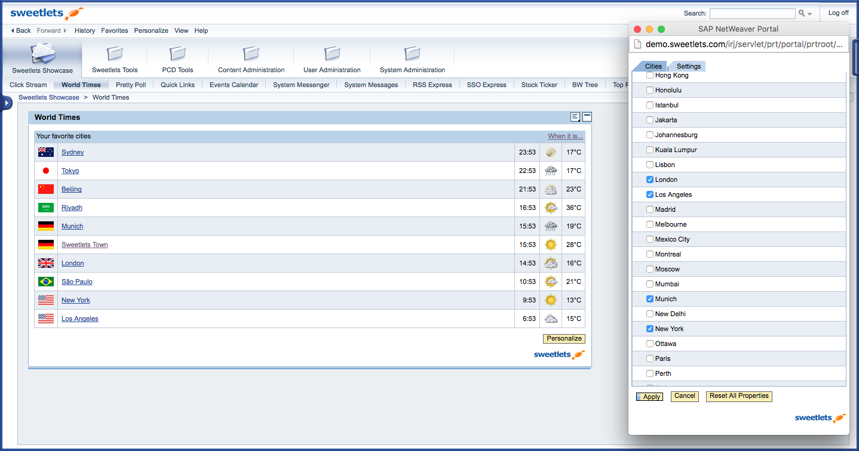Open the 'When it is...' link

(565, 136)
